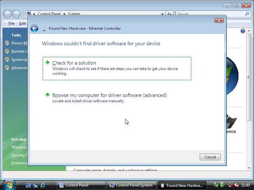Open Device Manager from Tasks pane
Viewport: 254px width, 190px height.
point(19,43)
